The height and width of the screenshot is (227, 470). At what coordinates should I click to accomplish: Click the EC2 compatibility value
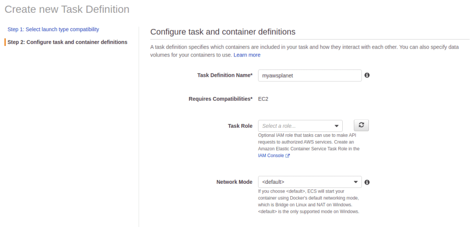[x=263, y=99]
